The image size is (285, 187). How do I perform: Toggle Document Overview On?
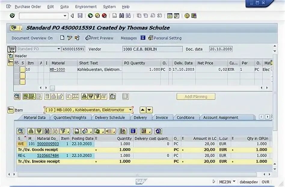click(x=32, y=38)
